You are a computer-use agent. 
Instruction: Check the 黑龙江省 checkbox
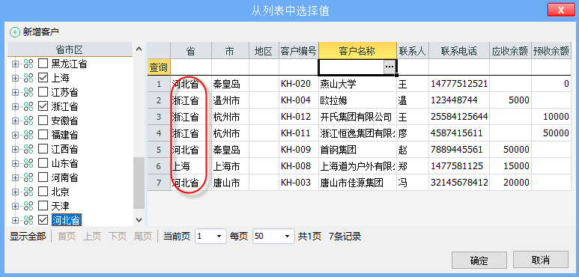(43, 64)
